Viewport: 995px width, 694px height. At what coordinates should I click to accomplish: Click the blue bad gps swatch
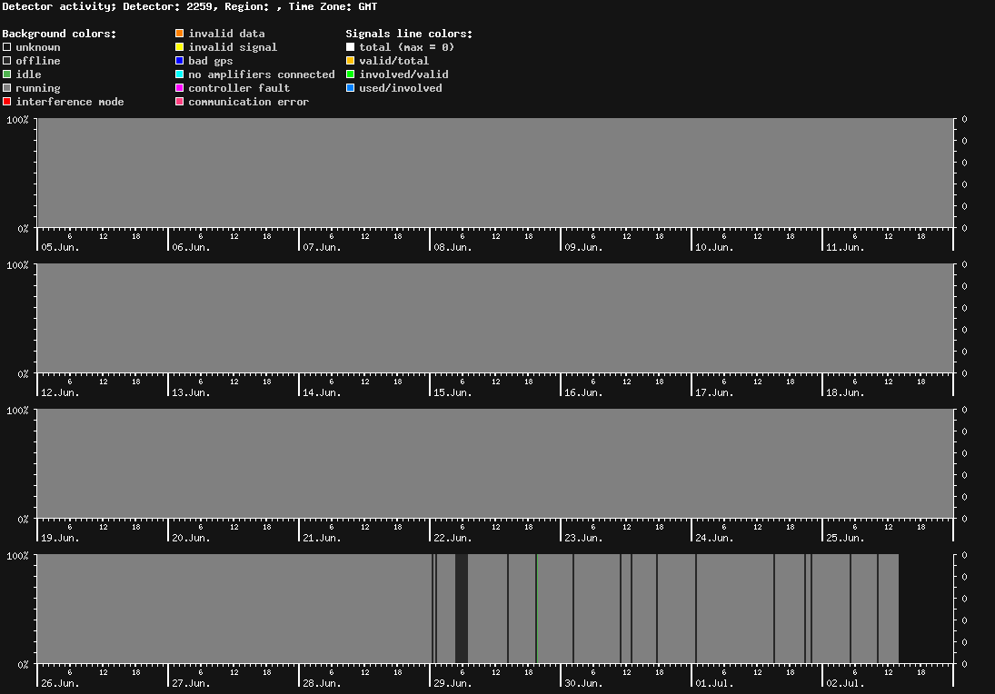[180, 61]
